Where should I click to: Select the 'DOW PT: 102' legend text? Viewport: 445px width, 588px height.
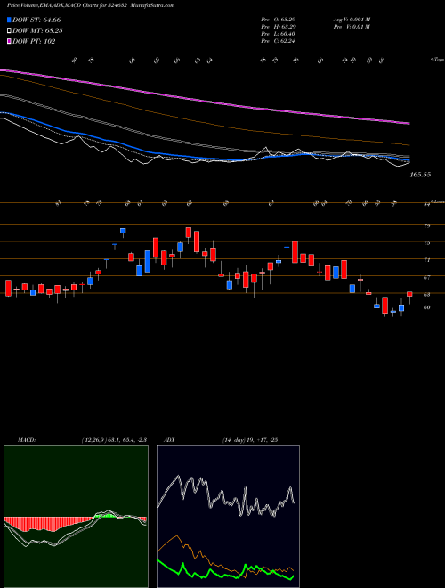[x=34, y=41]
